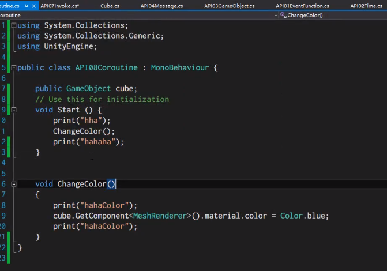Click the "hha" string literal
Image resolution: width=387 pixels, height=271 pixels.
[91, 121]
